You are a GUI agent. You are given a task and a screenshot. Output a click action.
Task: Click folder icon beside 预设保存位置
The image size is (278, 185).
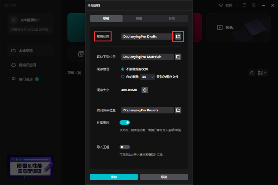178,110
